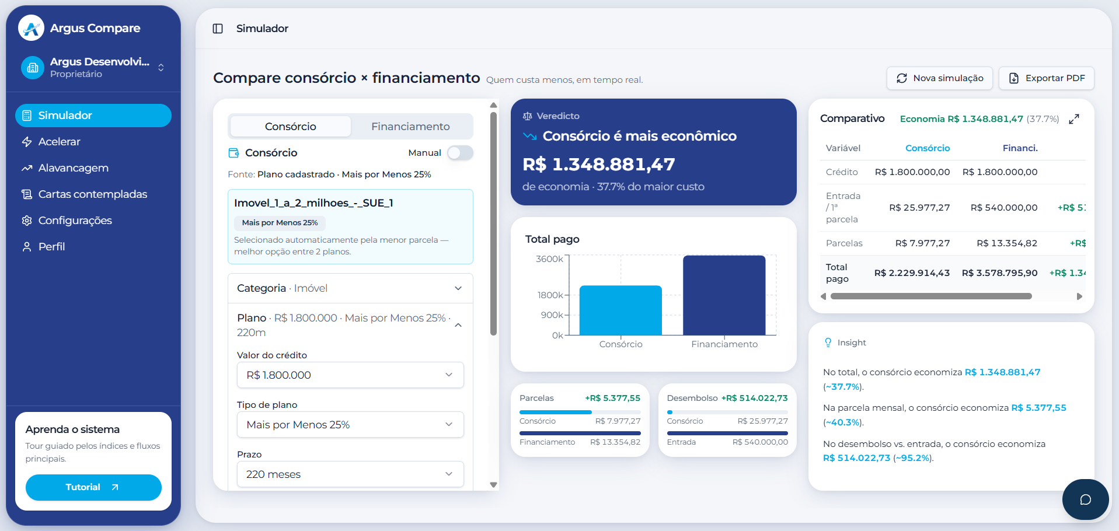Open Cartas contempladas menu item
1119x531 pixels.
click(93, 194)
